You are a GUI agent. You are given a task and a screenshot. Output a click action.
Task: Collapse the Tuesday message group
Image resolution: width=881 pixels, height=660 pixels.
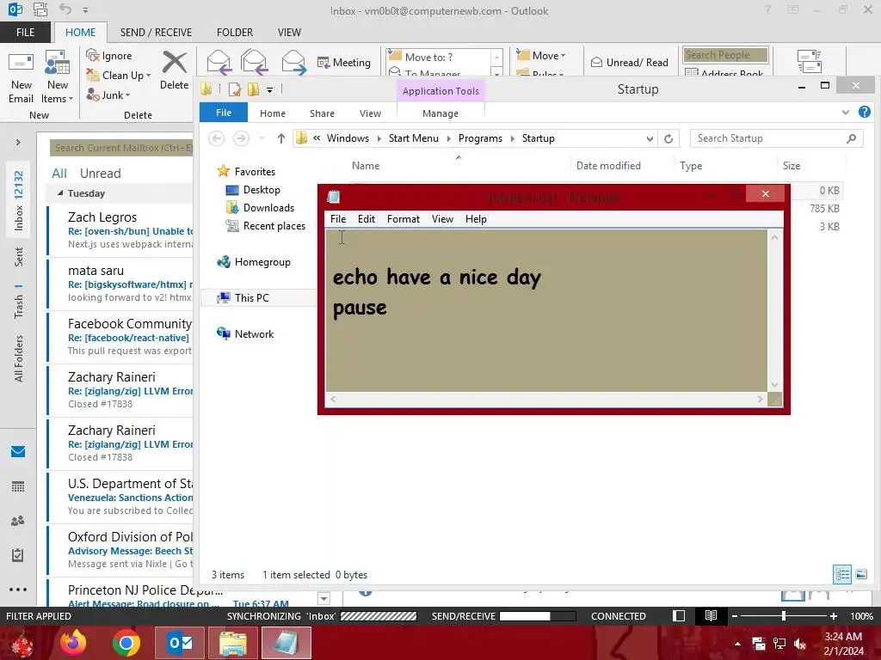(x=60, y=193)
